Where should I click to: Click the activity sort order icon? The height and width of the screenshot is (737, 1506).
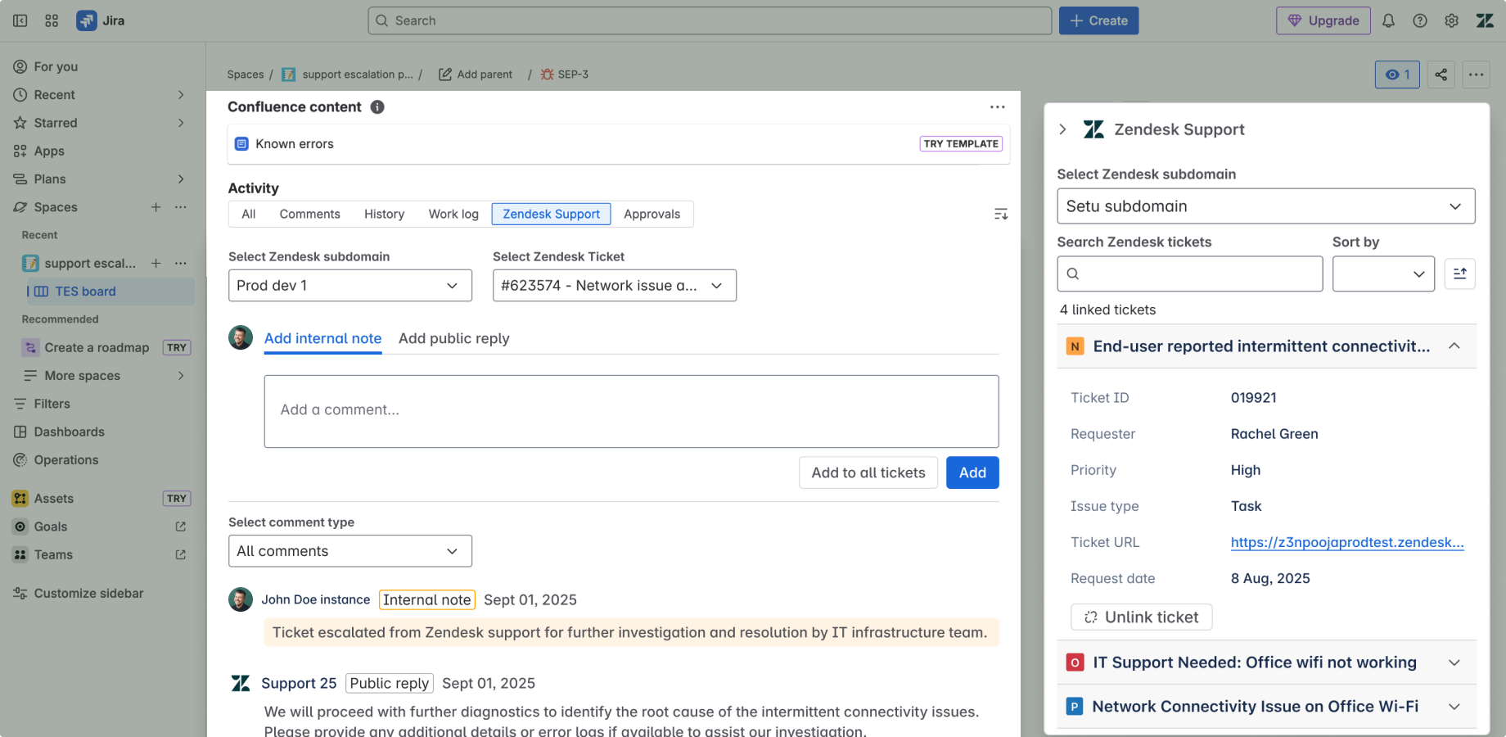[1000, 214]
